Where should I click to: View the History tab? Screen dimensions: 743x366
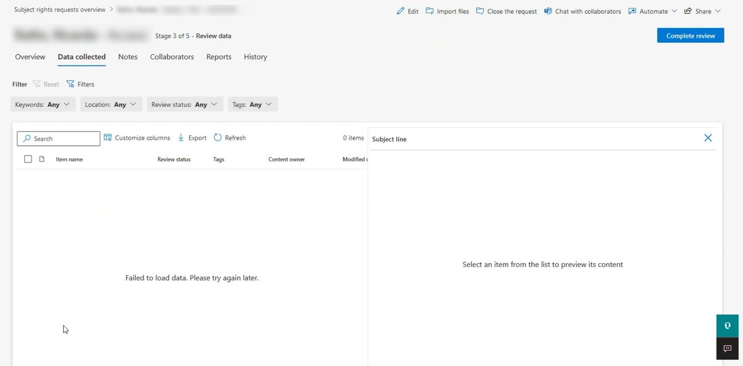click(x=256, y=57)
